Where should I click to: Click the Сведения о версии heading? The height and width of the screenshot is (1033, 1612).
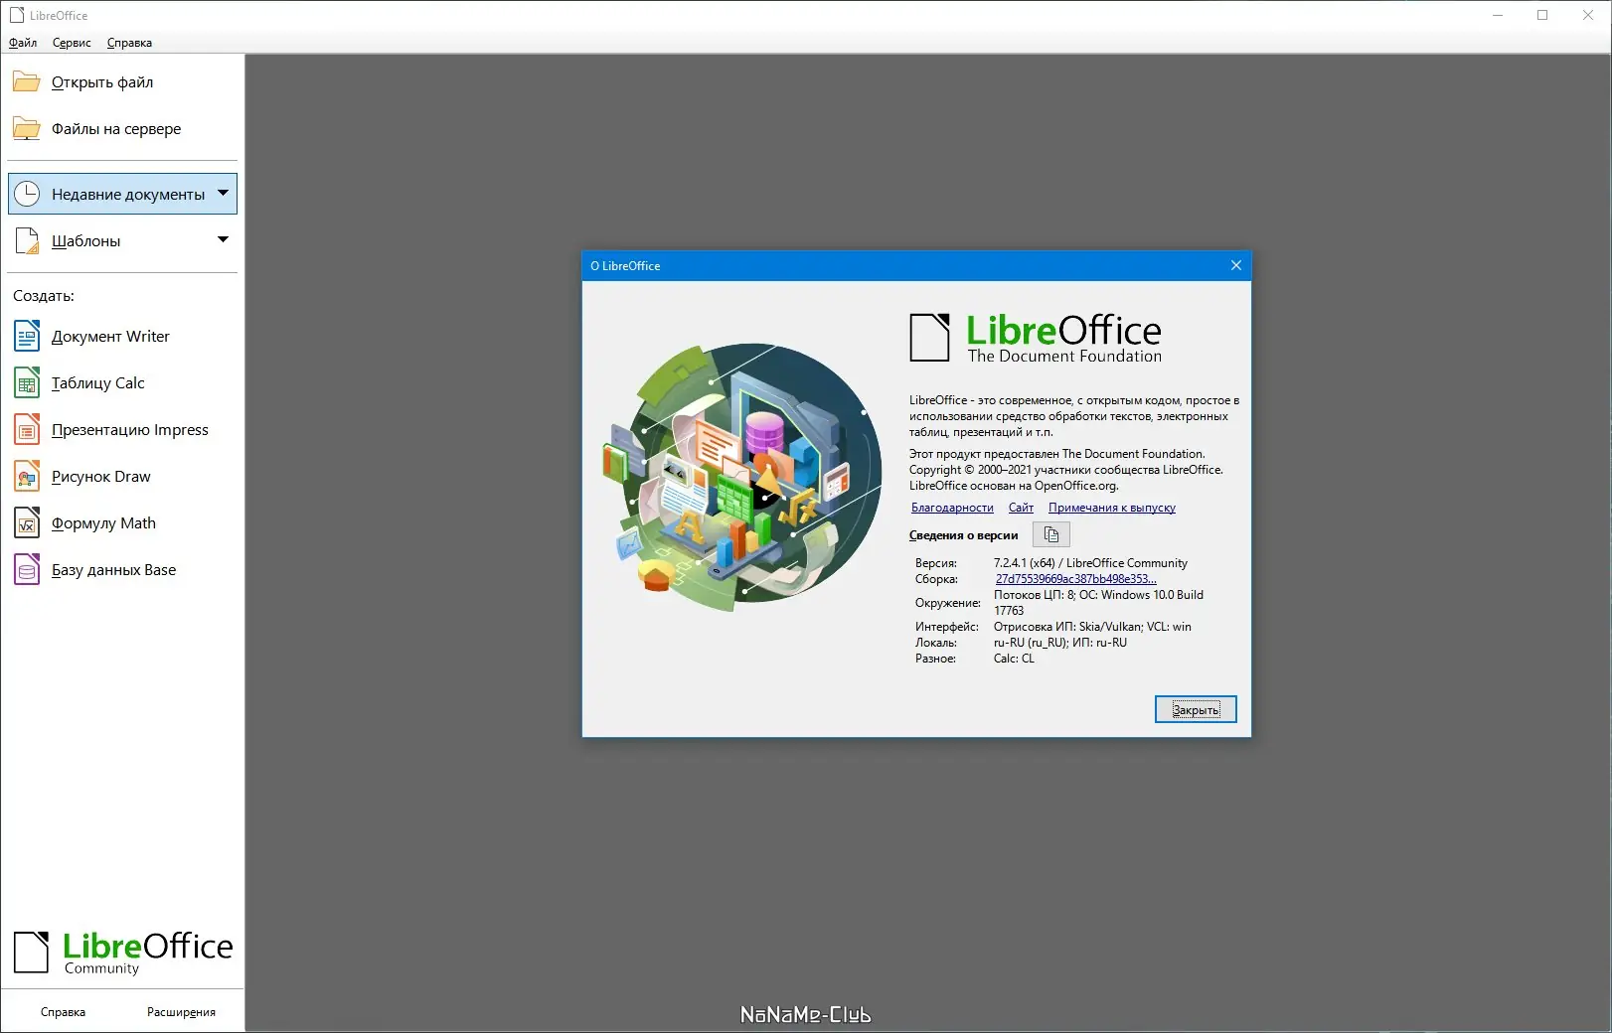tap(963, 535)
